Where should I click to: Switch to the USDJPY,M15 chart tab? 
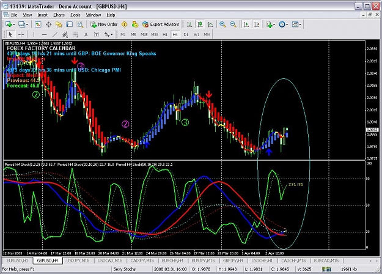[78, 261]
